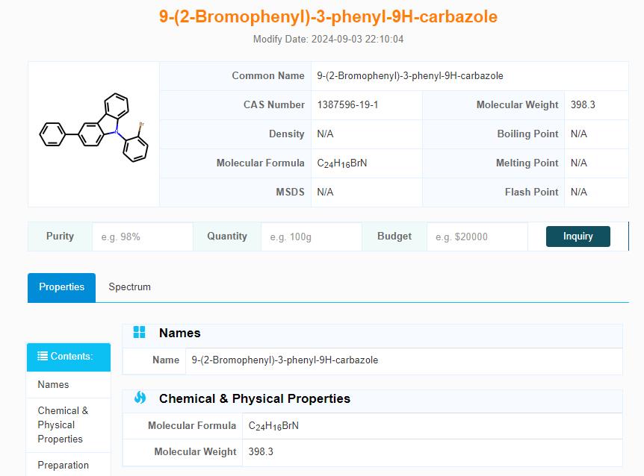Click the orange page title heading

tap(328, 16)
